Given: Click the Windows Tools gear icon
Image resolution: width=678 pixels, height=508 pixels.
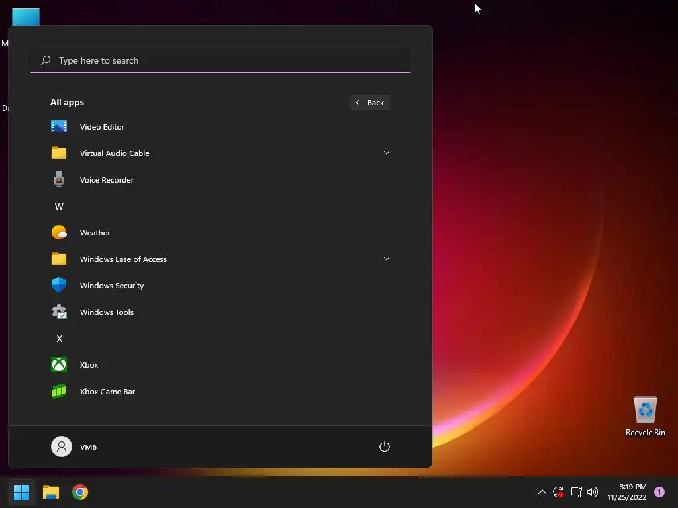Looking at the screenshot, I should point(59,312).
